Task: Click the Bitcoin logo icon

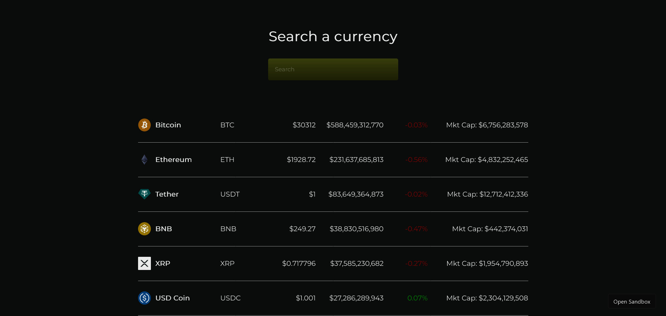Action: 144,125
